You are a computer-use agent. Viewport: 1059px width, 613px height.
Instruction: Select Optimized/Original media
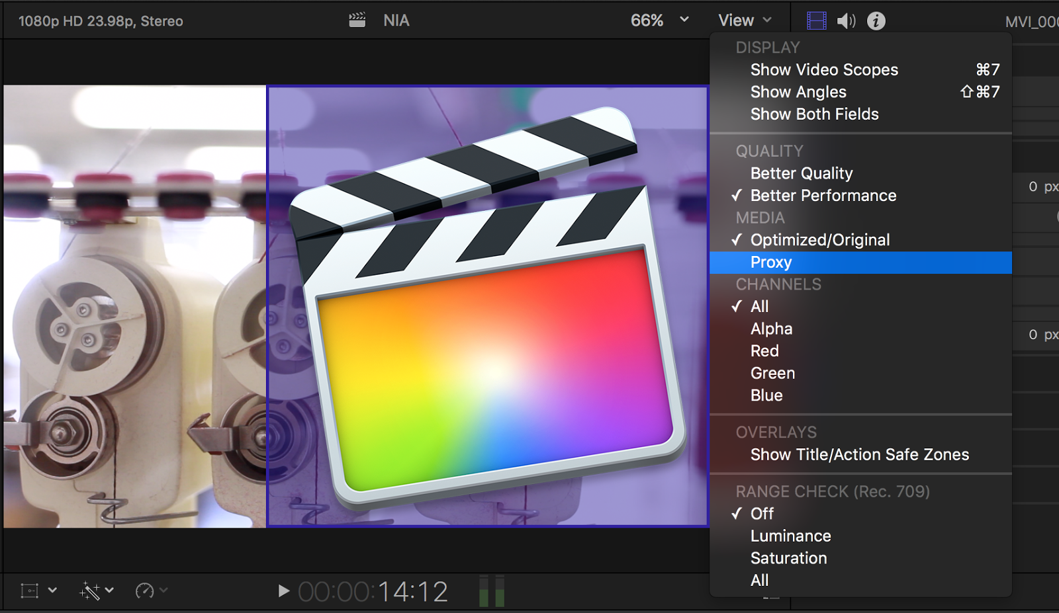tap(860, 240)
